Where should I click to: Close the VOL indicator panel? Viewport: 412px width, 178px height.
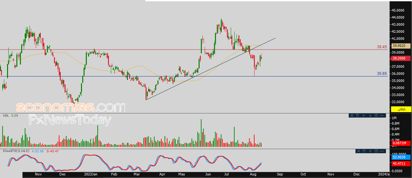[x=352, y=115]
